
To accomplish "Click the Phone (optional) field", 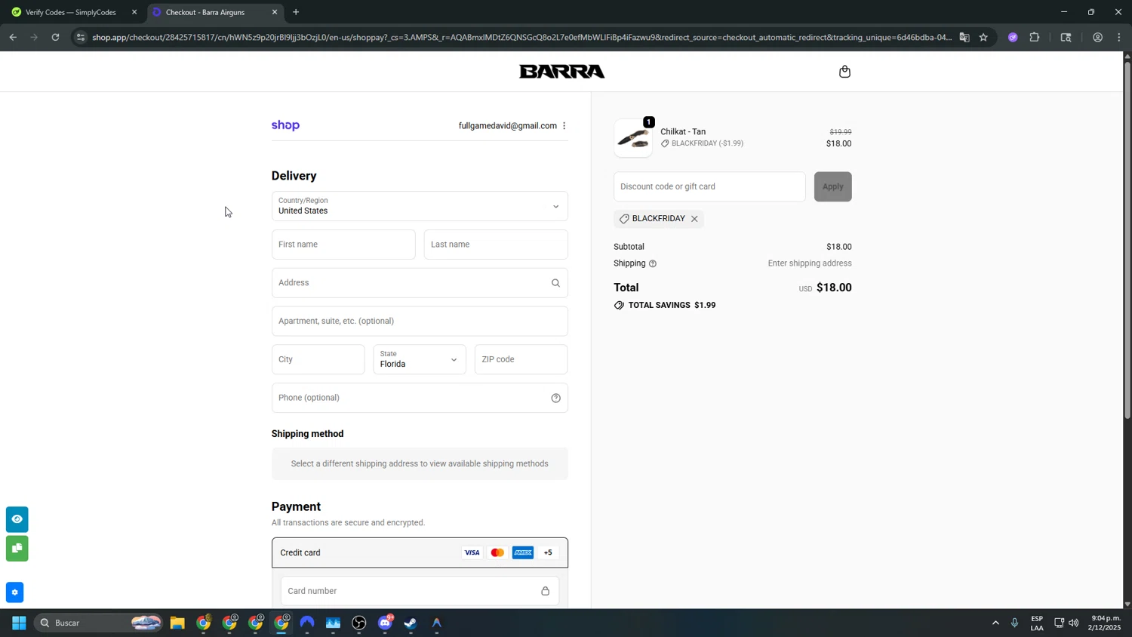I will (x=420, y=398).
